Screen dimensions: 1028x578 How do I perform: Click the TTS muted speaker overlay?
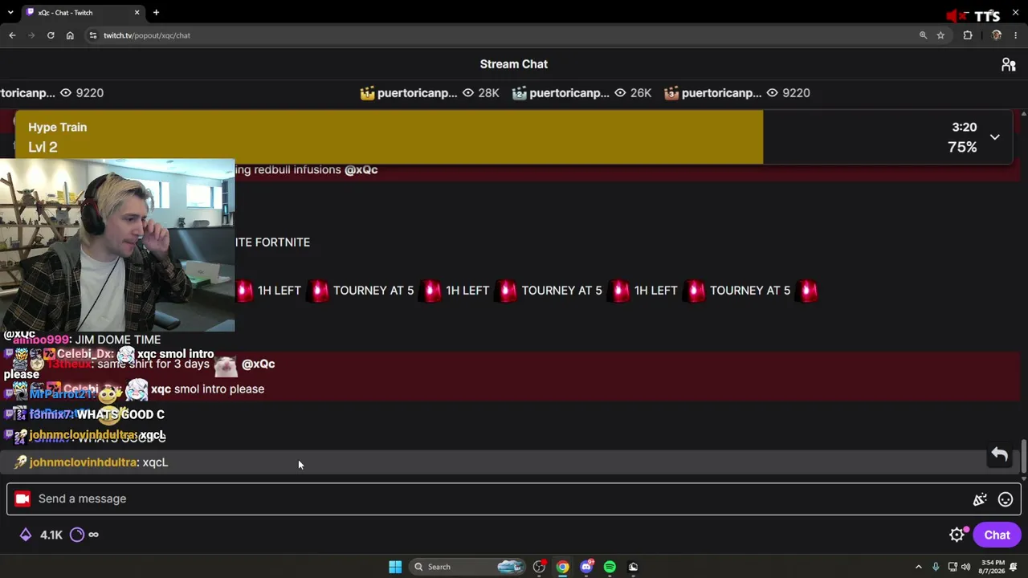(x=972, y=16)
